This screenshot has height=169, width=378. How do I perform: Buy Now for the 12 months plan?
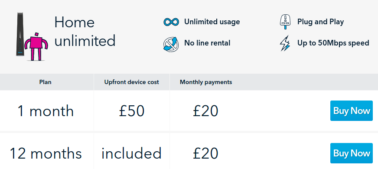tap(351, 153)
